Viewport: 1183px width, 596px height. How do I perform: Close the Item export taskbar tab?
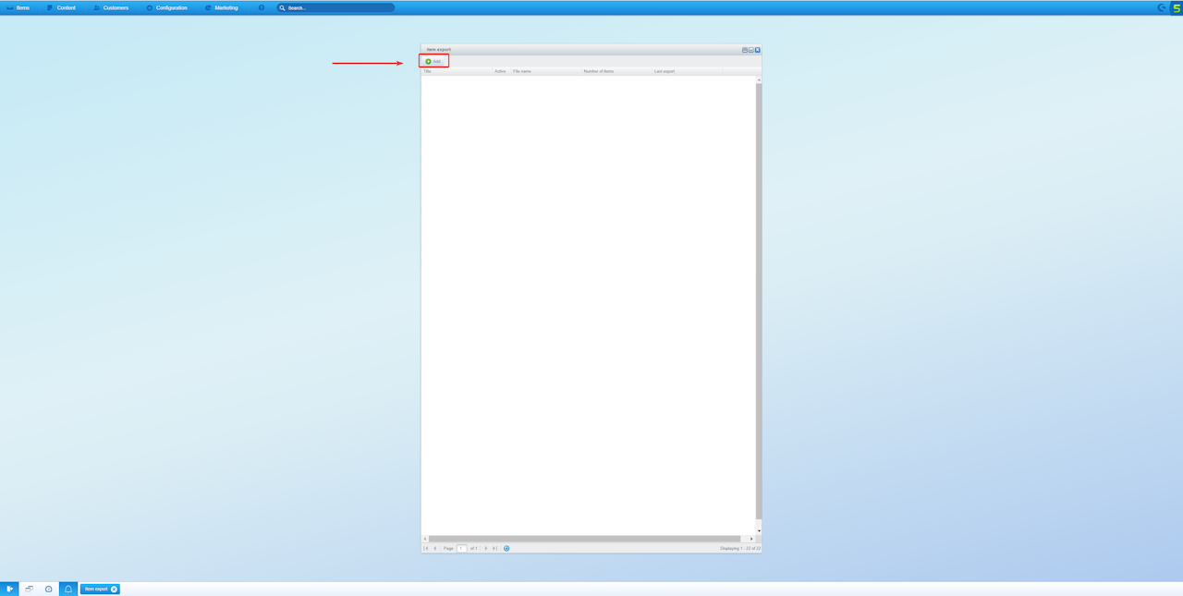[x=115, y=589]
